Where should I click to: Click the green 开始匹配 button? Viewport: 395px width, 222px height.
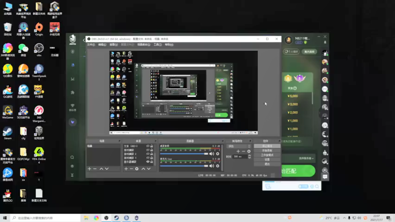[x=298, y=171]
